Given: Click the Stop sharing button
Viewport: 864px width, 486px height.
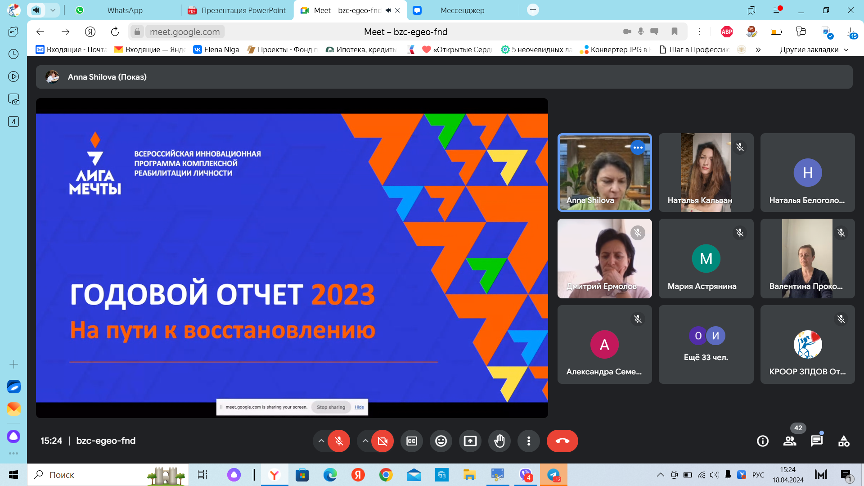Looking at the screenshot, I should point(331,407).
